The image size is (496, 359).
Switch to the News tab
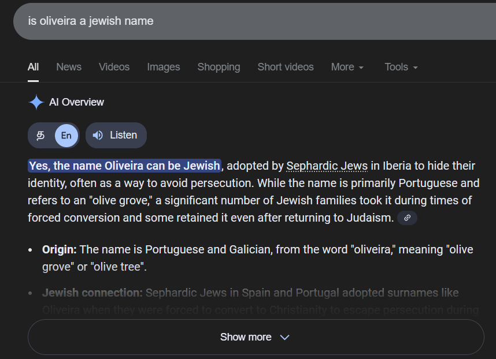point(69,67)
